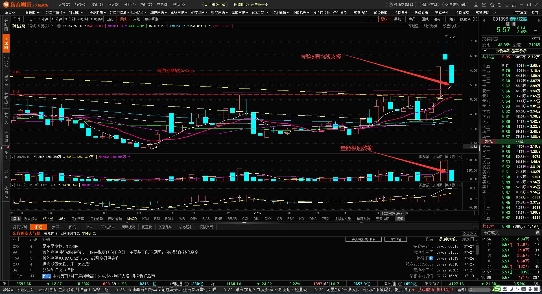Switch to KDJ indicator tab
542x294 pixels.
[145, 219]
